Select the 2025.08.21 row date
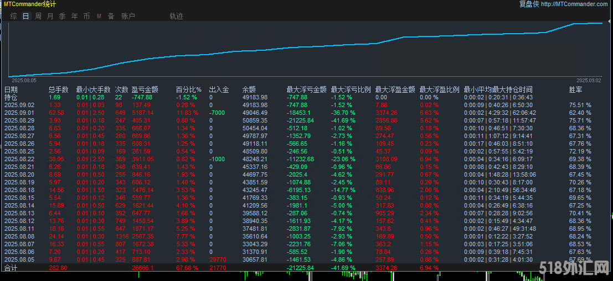The image size is (613, 281). [x=19, y=167]
